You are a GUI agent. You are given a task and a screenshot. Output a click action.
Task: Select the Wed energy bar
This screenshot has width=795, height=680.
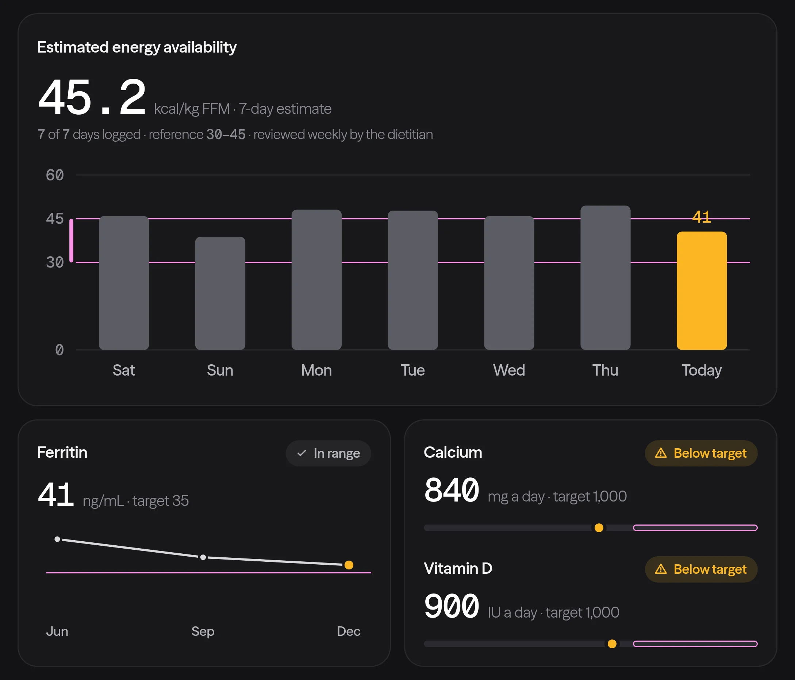(509, 283)
